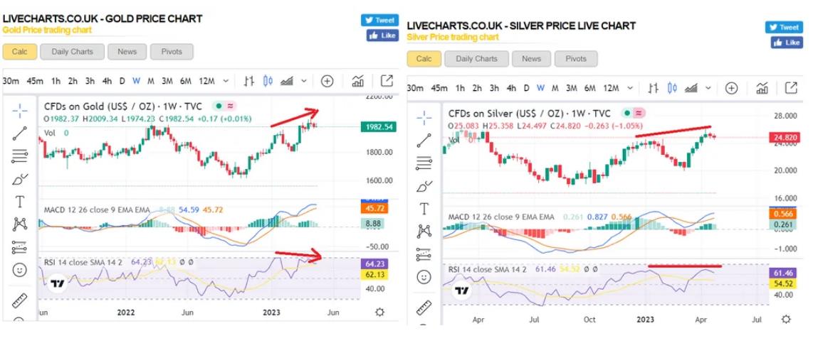Select trend line tool in gold chart

pyautogui.click(x=20, y=134)
